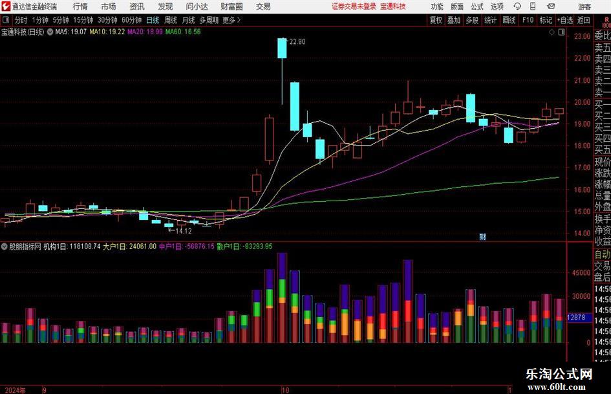Click the 游客 user label
Screen dimensions: 611x394
point(584,6)
